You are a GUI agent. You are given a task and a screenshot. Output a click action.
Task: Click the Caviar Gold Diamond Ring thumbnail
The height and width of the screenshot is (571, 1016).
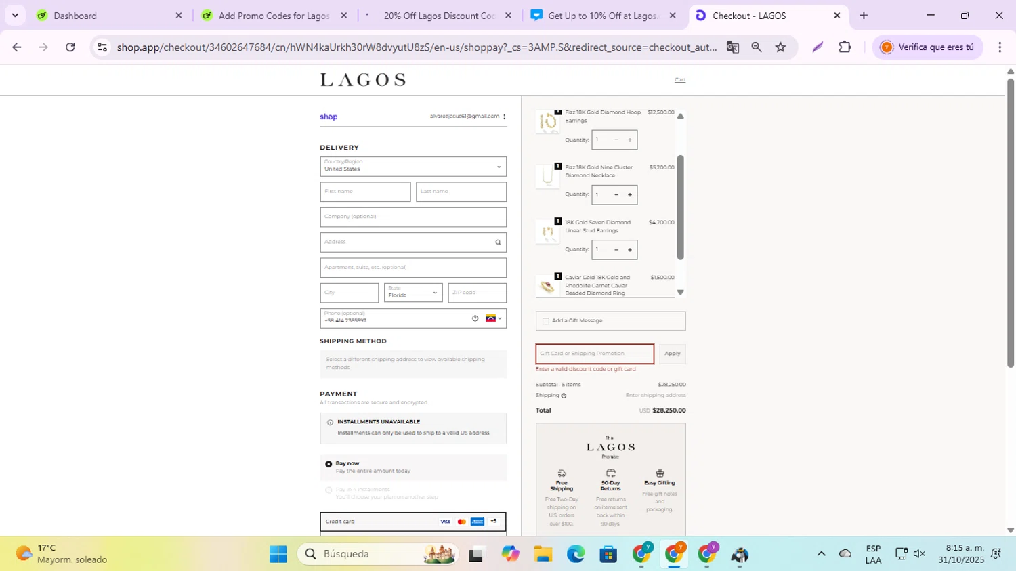[x=547, y=286]
